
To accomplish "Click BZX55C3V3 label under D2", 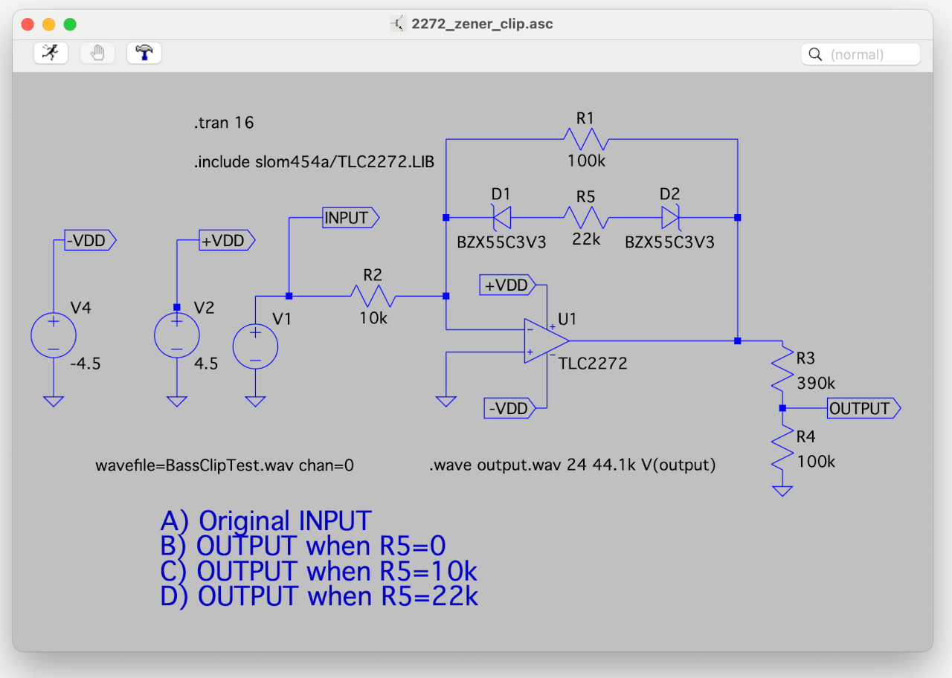I will coord(670,242).
